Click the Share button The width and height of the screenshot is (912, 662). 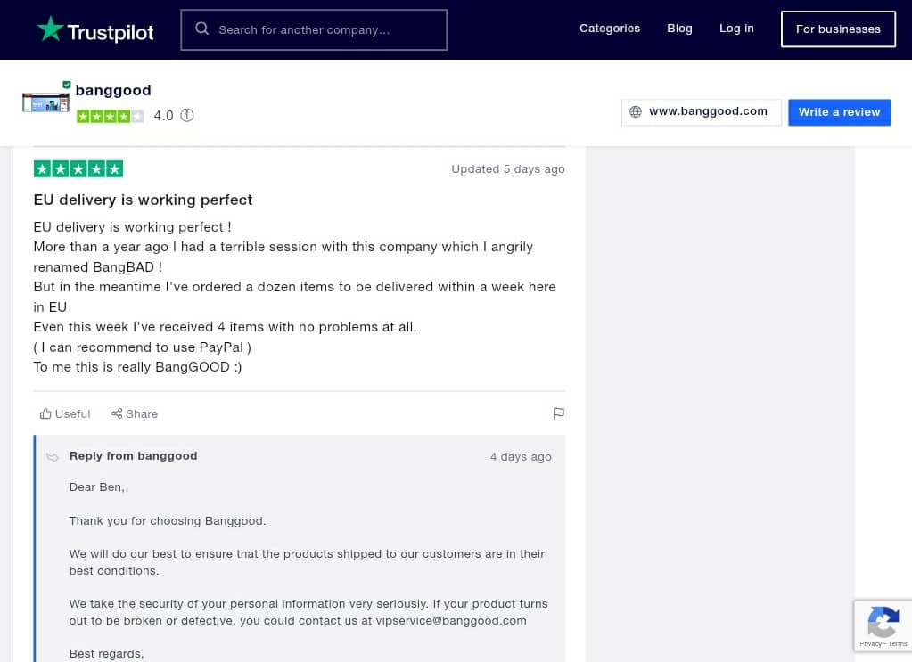pos(135,413)
